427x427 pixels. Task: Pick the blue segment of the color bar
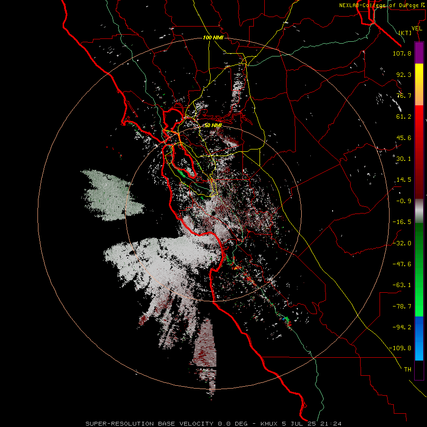[419, 338]
